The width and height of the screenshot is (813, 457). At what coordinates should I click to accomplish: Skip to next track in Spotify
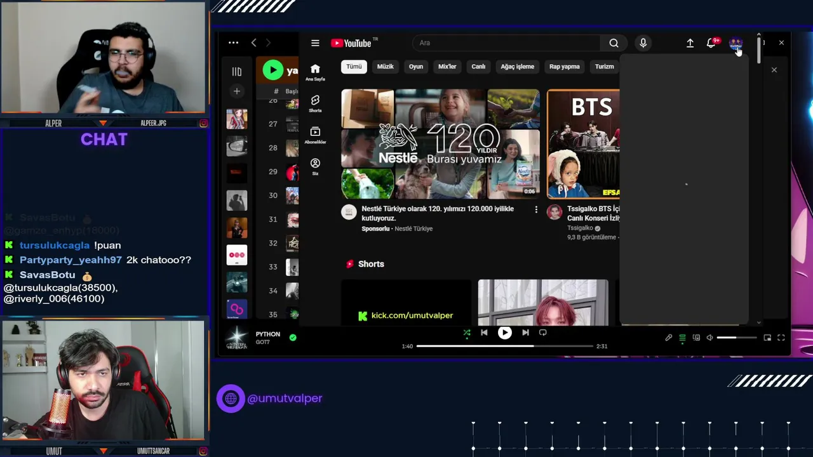tap(525, 333)
